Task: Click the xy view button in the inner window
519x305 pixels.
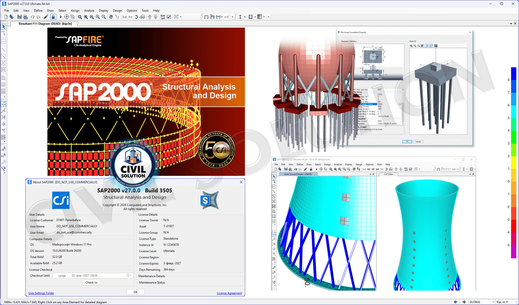Action: point(368,169)
